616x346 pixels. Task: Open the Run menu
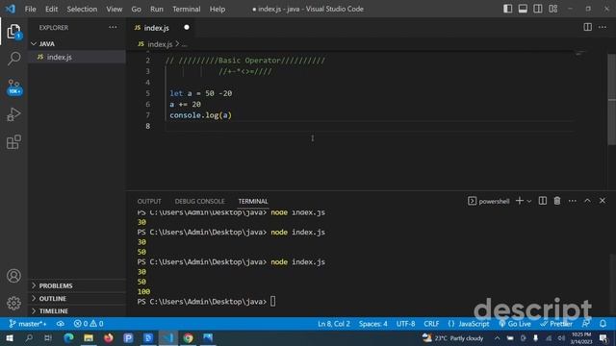pos(157,9)
